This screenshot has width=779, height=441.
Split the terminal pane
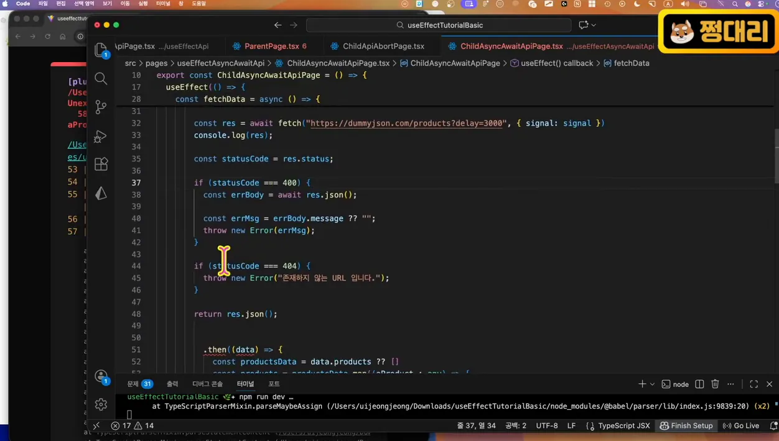tap(699, 384)
